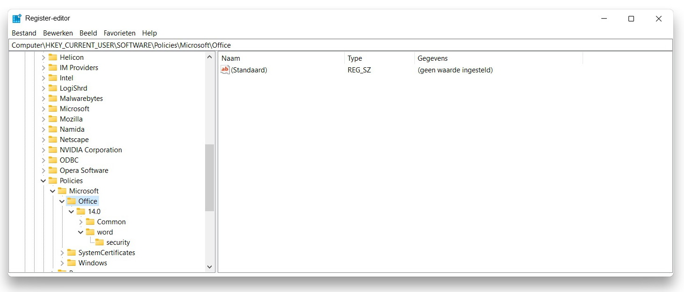Click the Register-editor app icon in title bar
Viewport: 684px width, 292px height.
pos(17,18)
